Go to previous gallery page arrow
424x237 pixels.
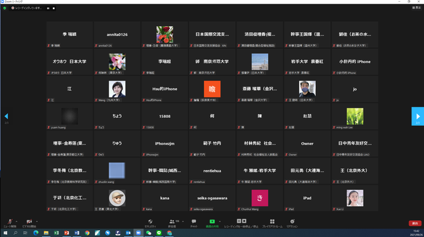click(6, 117)
